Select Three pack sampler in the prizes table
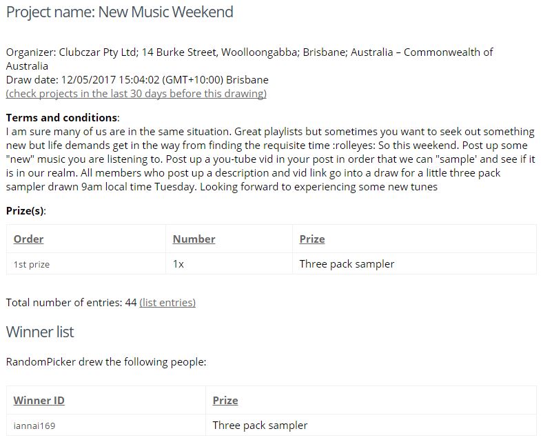The height and width of the screenshot is (440, 543). click(x=347, y=264)
